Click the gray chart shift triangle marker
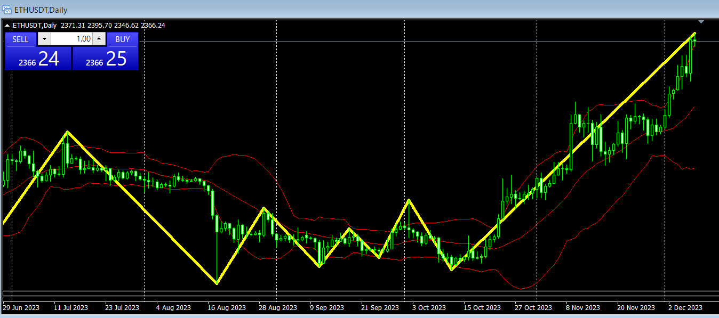This screenshot has height=318, width=719. click(x=701, y=22)
